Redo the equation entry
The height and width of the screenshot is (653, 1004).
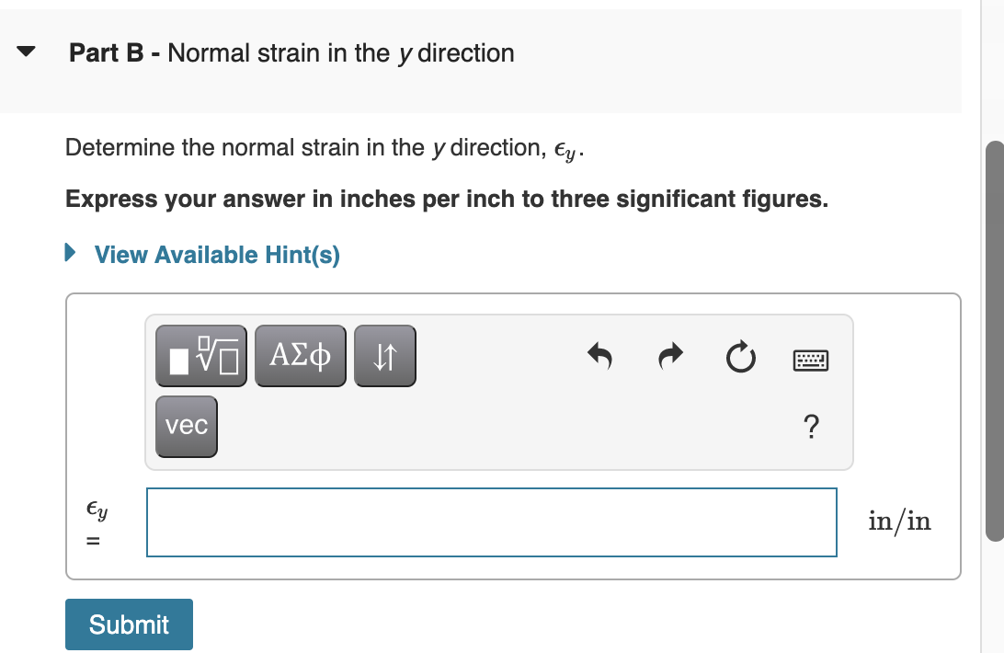pos(670,356)
